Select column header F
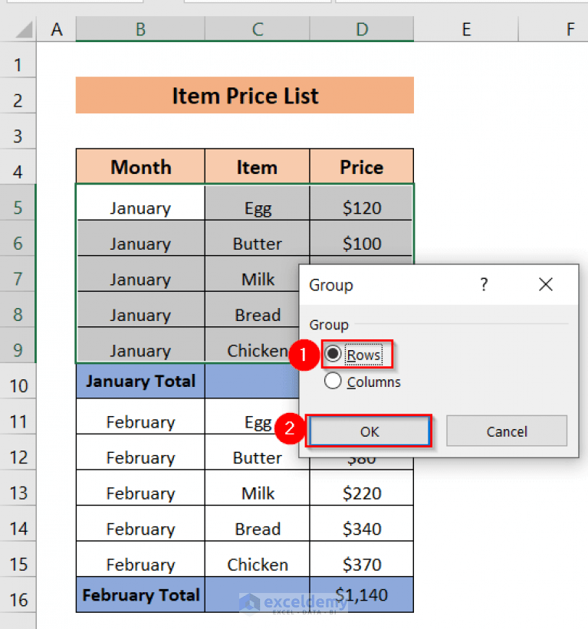 pyautogui.click(x=570, y=28)
